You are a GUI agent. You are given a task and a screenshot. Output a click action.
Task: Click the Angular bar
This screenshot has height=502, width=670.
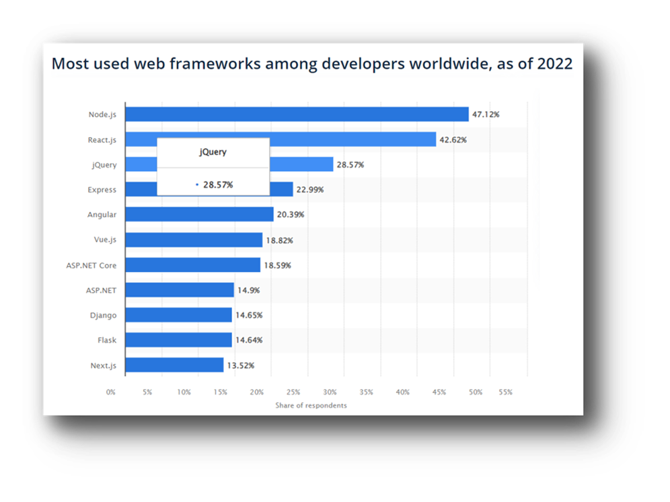[x=200, y=214]
